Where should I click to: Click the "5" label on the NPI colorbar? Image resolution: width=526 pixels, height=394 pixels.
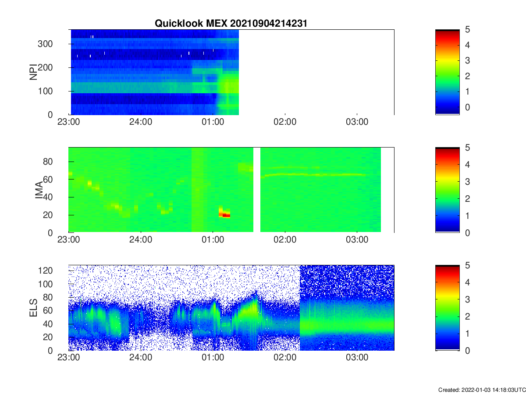pos(467,30)
